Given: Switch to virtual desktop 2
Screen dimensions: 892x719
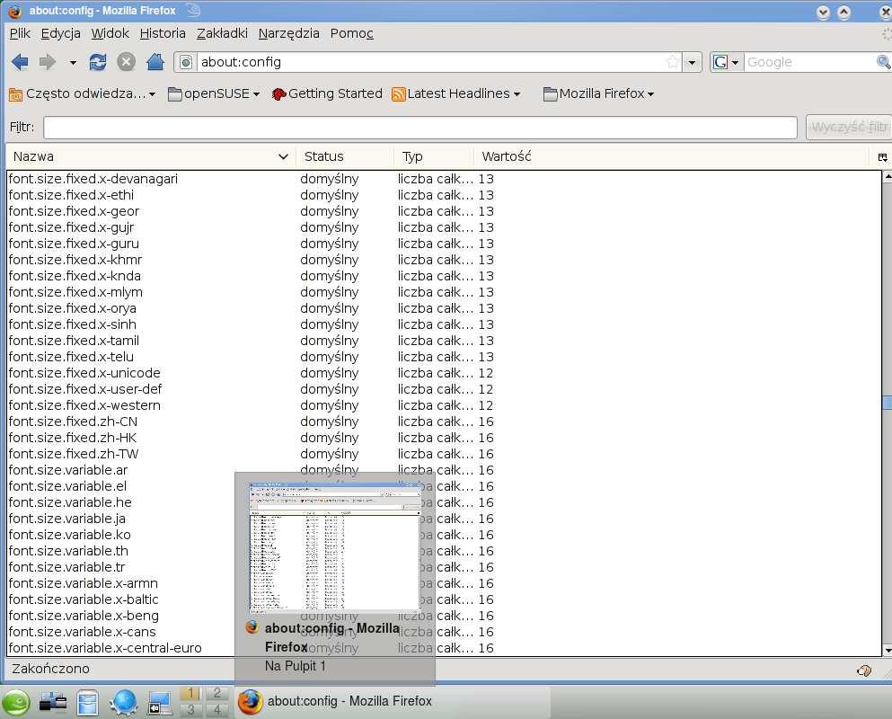Looking at the screenshot, I should (216, 693).
